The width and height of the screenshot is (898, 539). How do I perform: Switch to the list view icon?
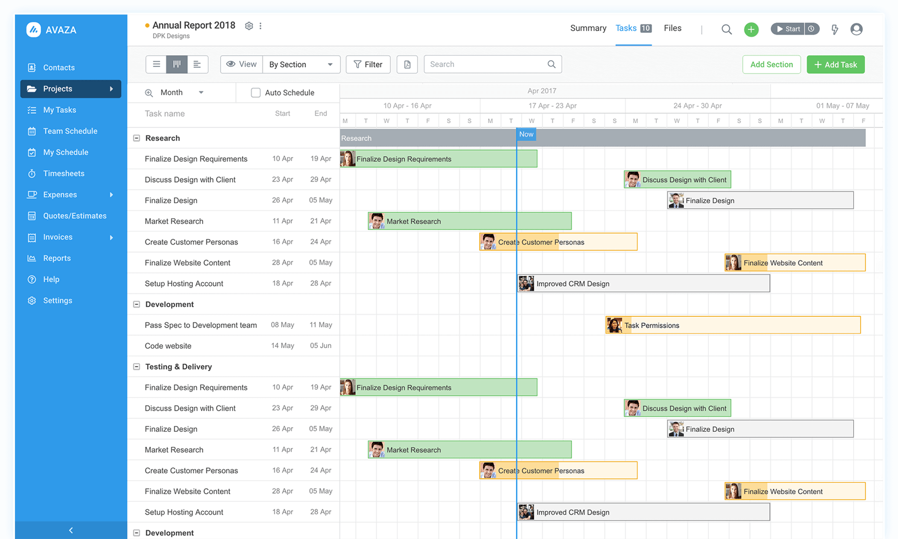[156, 64]
